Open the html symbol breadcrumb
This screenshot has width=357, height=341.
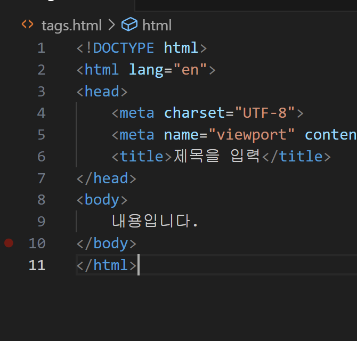(157, 25)
